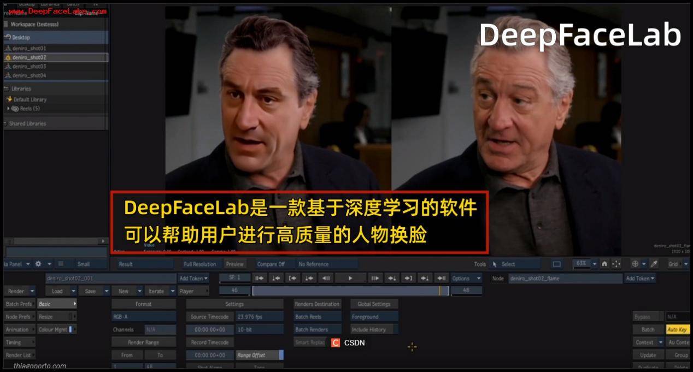
Task: Toggle the Preview button
Action: coord(235,264)
